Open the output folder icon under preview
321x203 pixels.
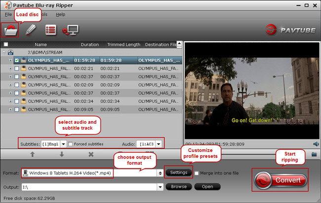(314, 154)
